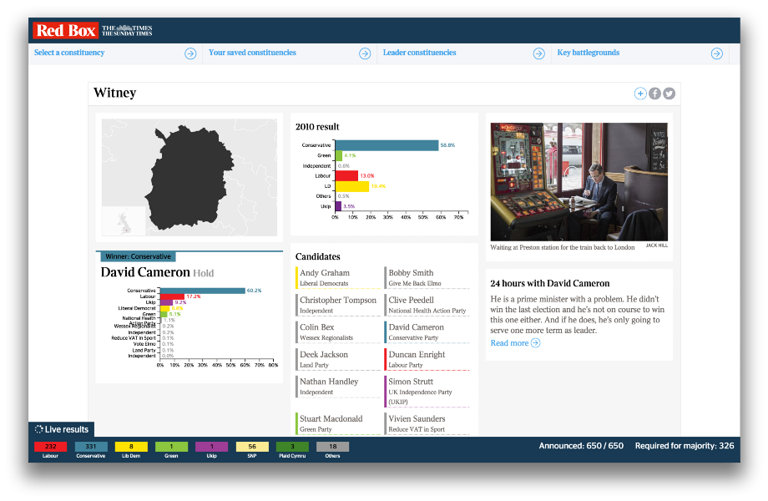The image size is (768, 501).
Task: Click arrow icon for Your saved constituencies
Action: (x=365, y=53)
